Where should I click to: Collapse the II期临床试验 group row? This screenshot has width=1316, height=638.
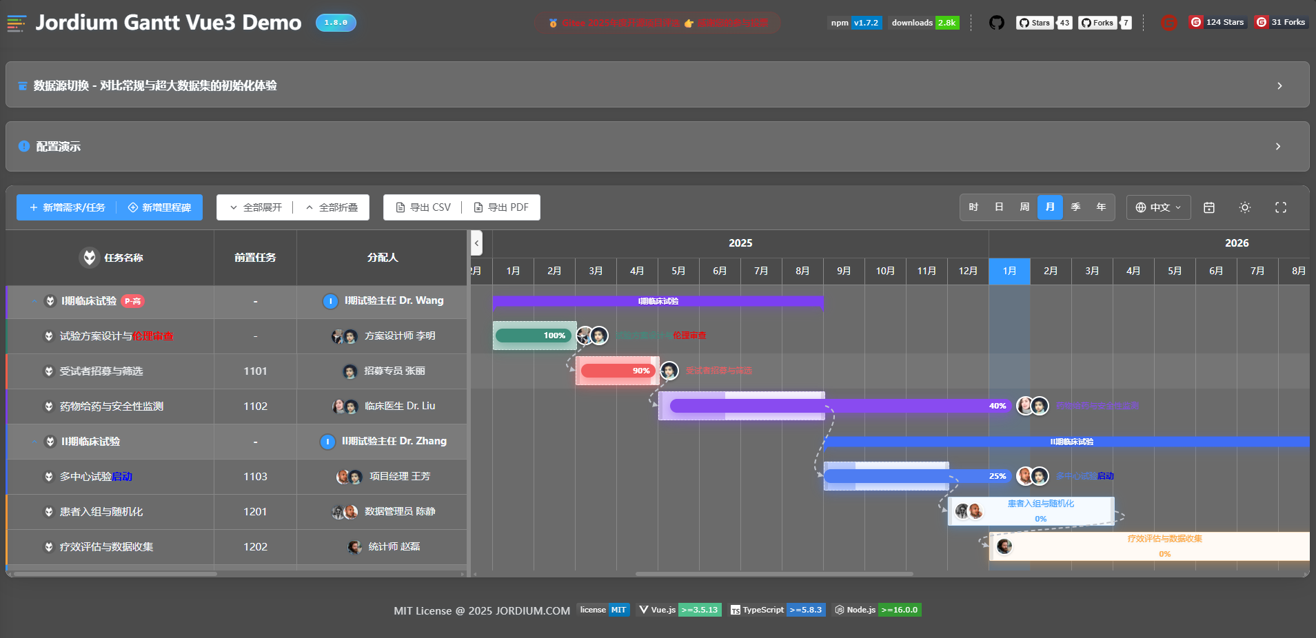coord(34,442)
